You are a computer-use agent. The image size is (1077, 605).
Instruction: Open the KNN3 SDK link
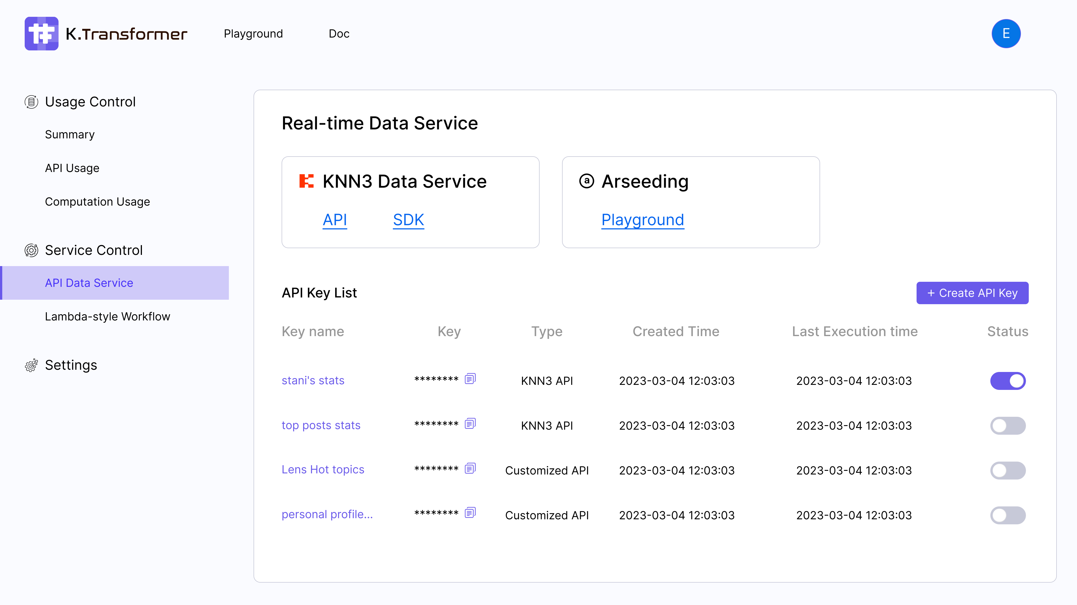pos(408,220)
